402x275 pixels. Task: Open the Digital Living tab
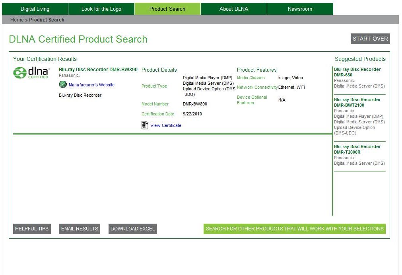(35, 9)
